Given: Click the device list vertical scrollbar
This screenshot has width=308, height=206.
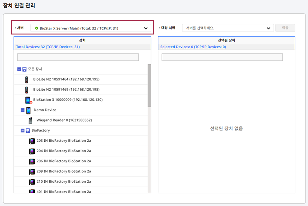Looking at the screenshot, I should point(149,86).
